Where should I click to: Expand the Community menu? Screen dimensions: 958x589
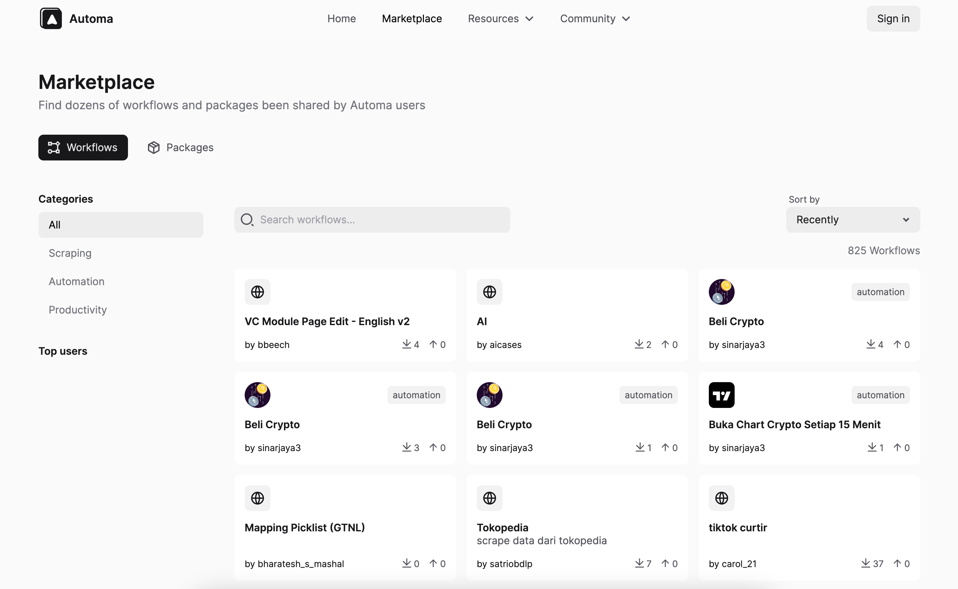(594, 19)
